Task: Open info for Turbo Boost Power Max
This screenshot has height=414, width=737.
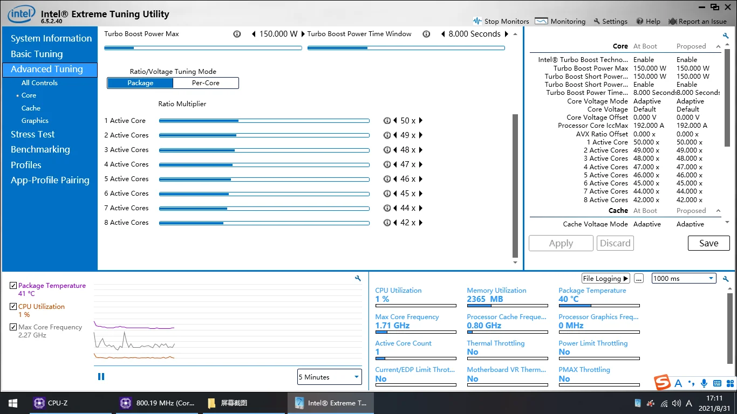Action: (237, 34)
